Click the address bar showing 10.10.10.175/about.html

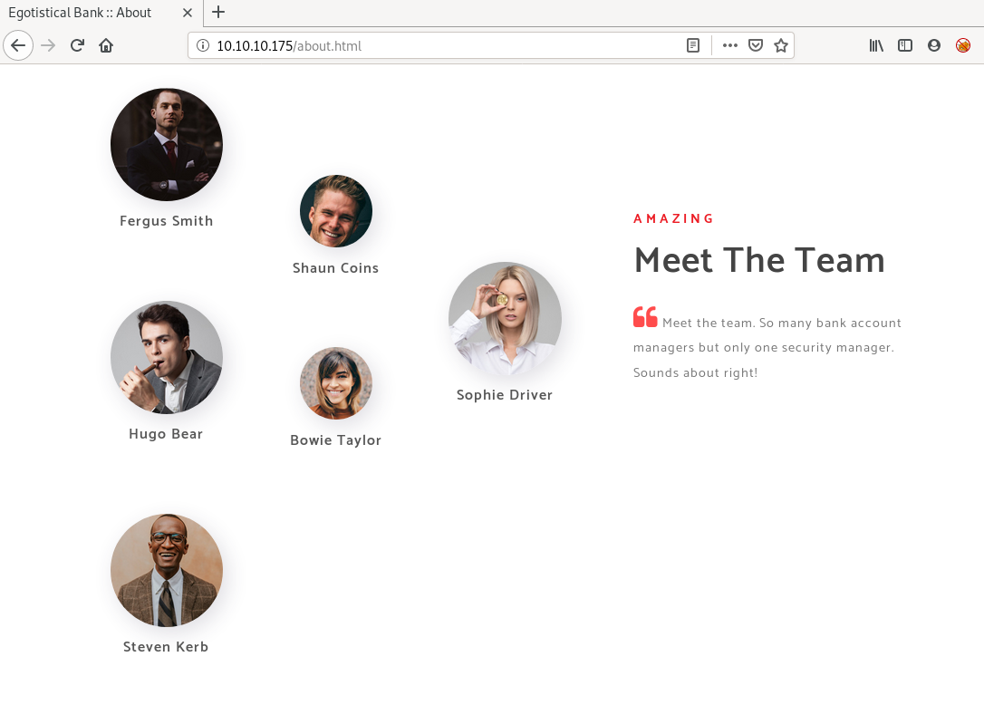pyautogui.click(x=444, y=45)
